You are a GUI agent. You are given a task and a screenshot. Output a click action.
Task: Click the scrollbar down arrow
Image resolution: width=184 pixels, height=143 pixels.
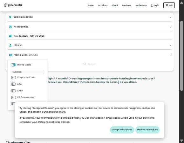click(x=181, y=140)
